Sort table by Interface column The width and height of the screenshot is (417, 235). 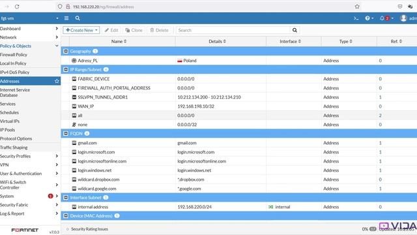click(x=290, y=41)
